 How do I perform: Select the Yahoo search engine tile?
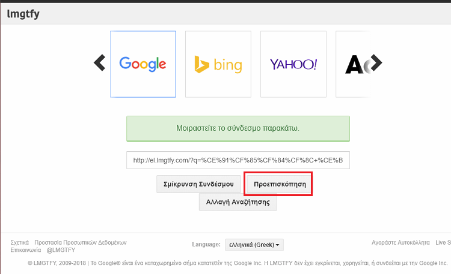point(293,64)
